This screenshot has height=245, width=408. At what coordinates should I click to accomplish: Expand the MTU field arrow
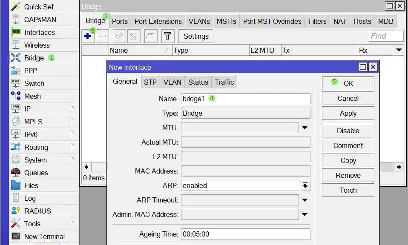[305, 128]
